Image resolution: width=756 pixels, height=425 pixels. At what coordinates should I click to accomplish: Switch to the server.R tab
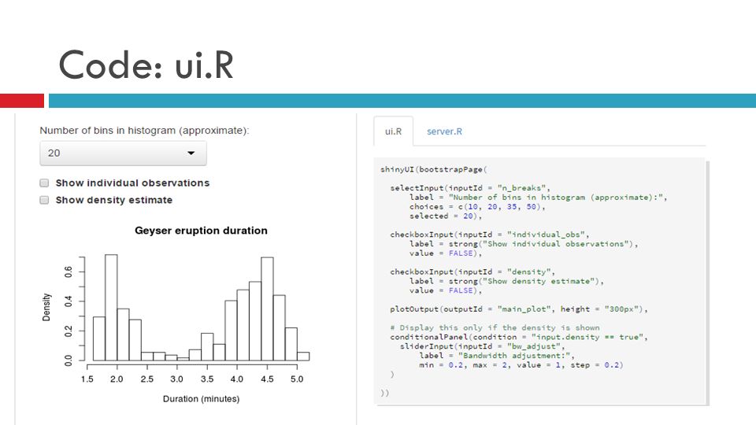(444, 131)
